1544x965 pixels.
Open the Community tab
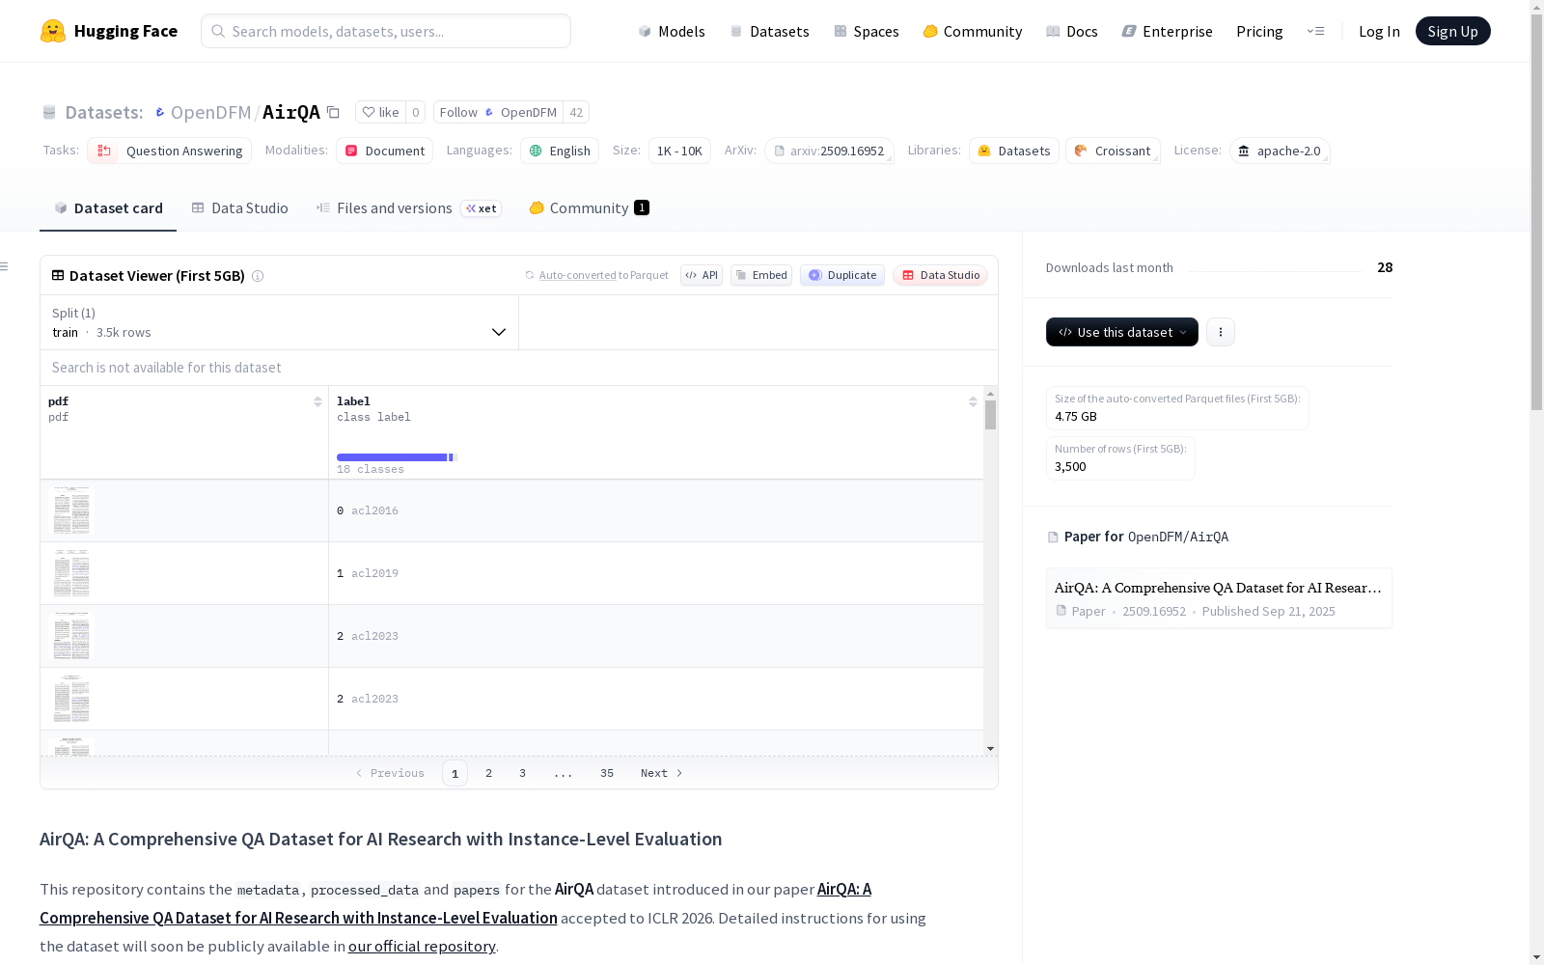tap(590, 208)
